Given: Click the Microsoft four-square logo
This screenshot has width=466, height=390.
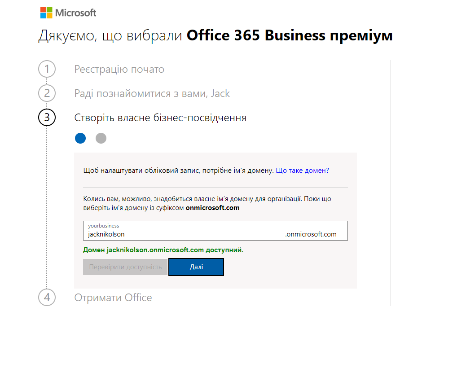Looking at the screenshot, I should pos(46,13).
